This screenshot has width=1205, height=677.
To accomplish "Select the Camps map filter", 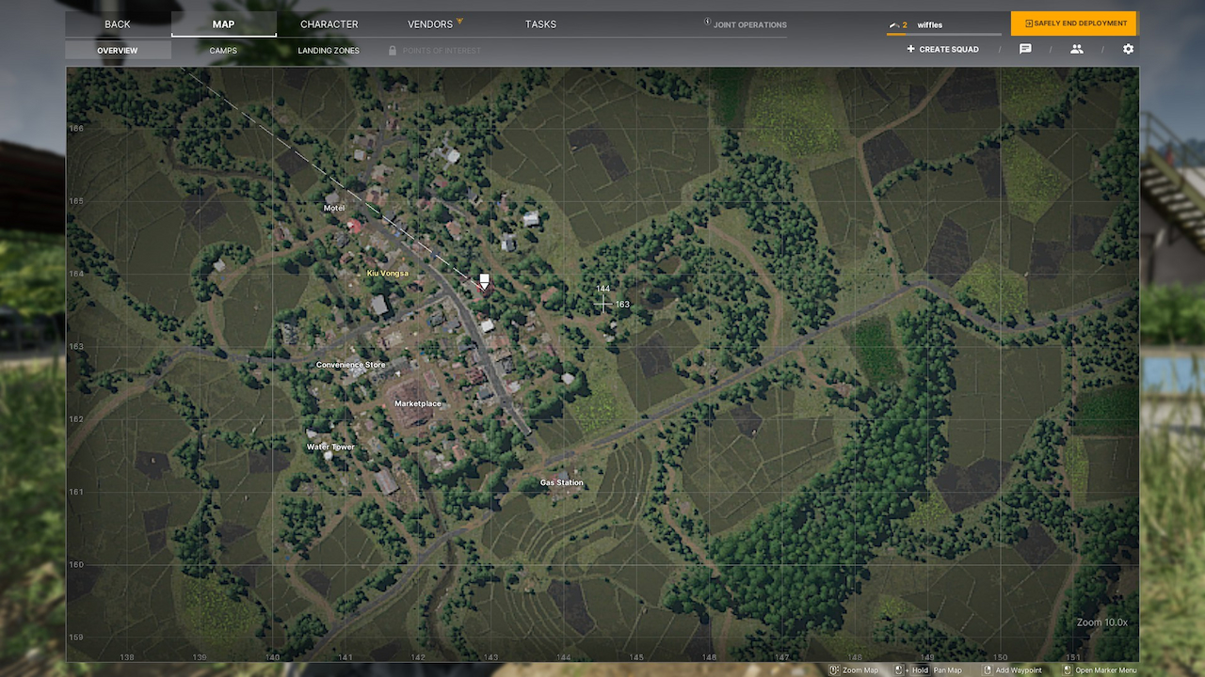I will [223, 50].
